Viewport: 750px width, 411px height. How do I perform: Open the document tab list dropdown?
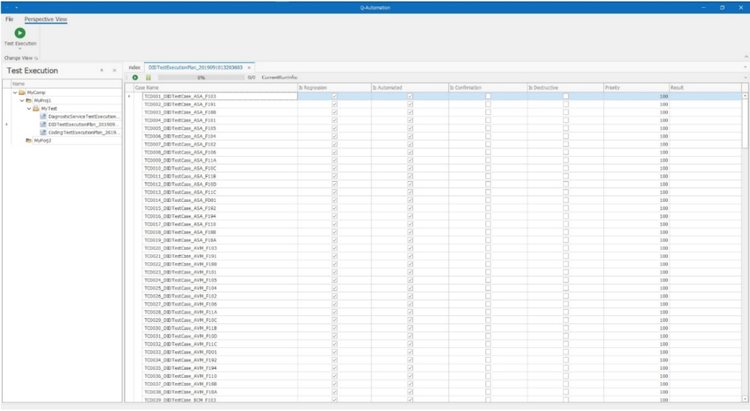click(x=745, y=68)
